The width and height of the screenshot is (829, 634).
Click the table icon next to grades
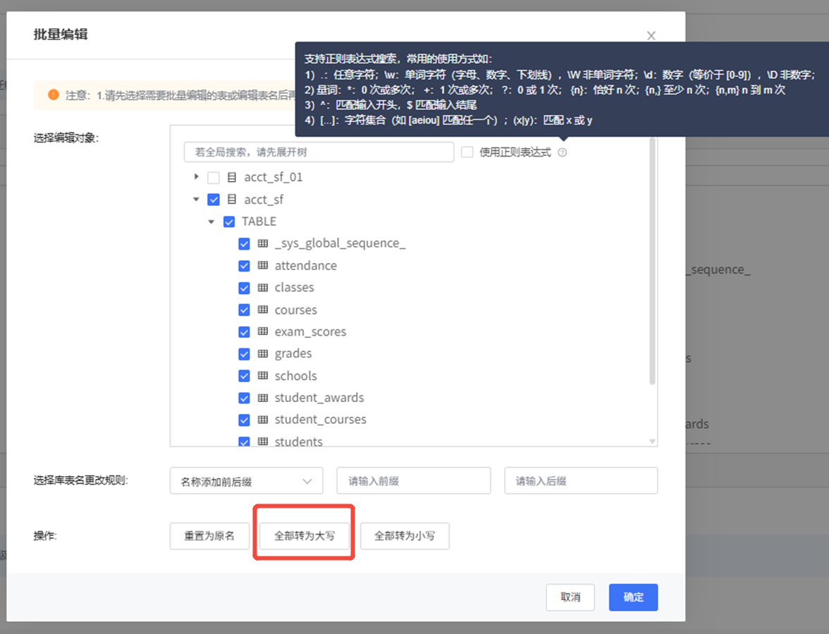263,354
